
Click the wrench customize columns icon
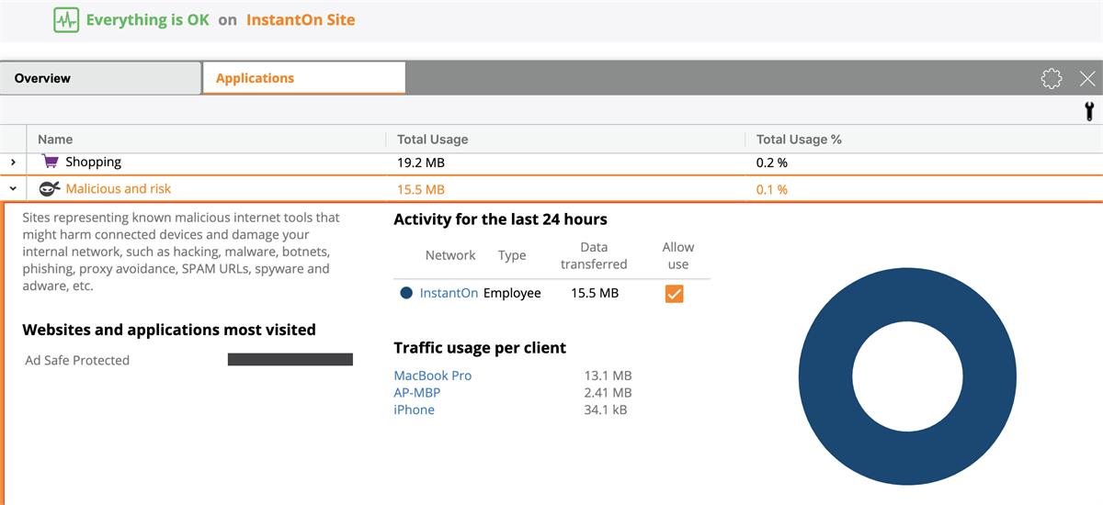tap(1090, 112)
